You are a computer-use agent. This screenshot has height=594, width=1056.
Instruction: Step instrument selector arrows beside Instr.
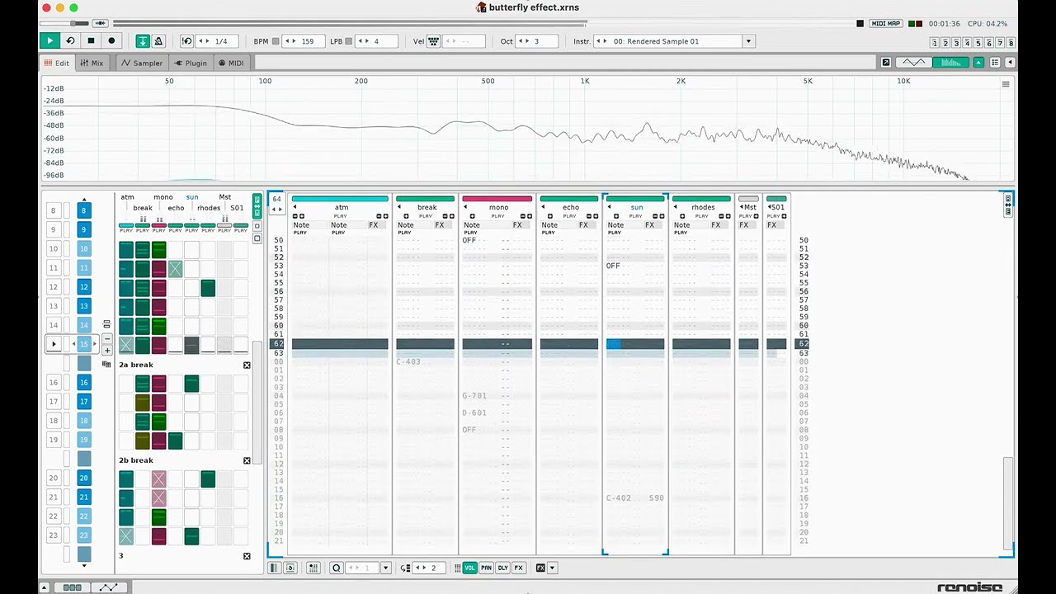pos(601,41)
